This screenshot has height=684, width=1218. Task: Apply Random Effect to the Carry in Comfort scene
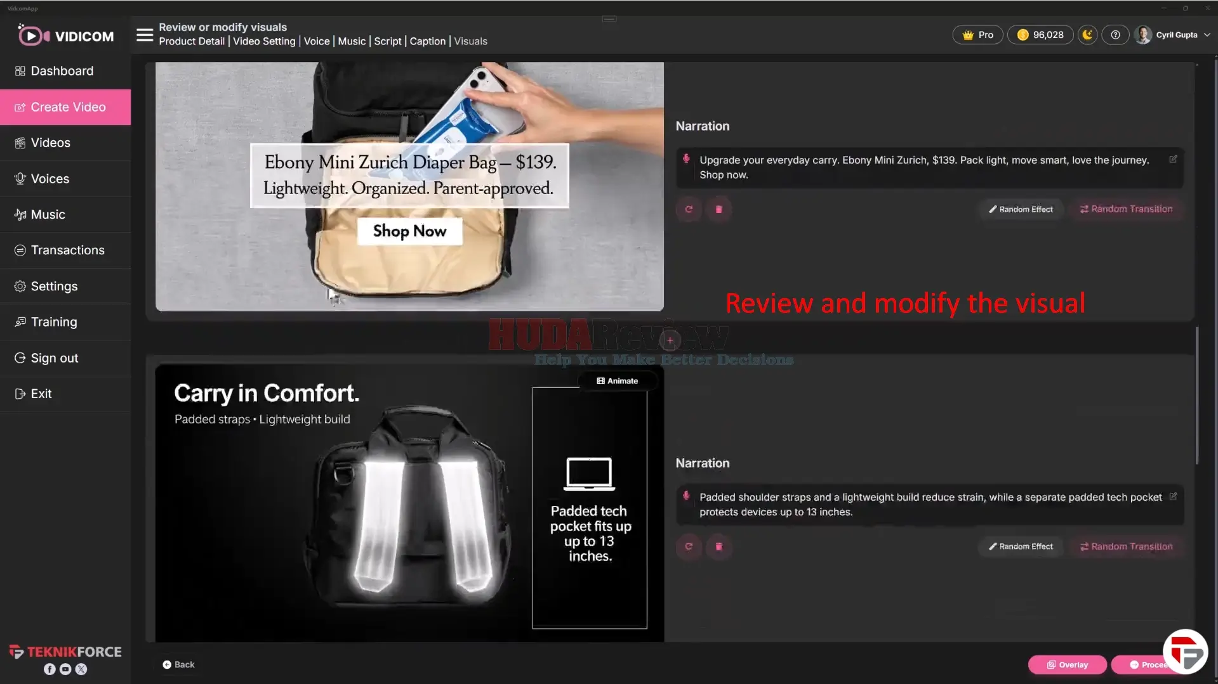1021,546
